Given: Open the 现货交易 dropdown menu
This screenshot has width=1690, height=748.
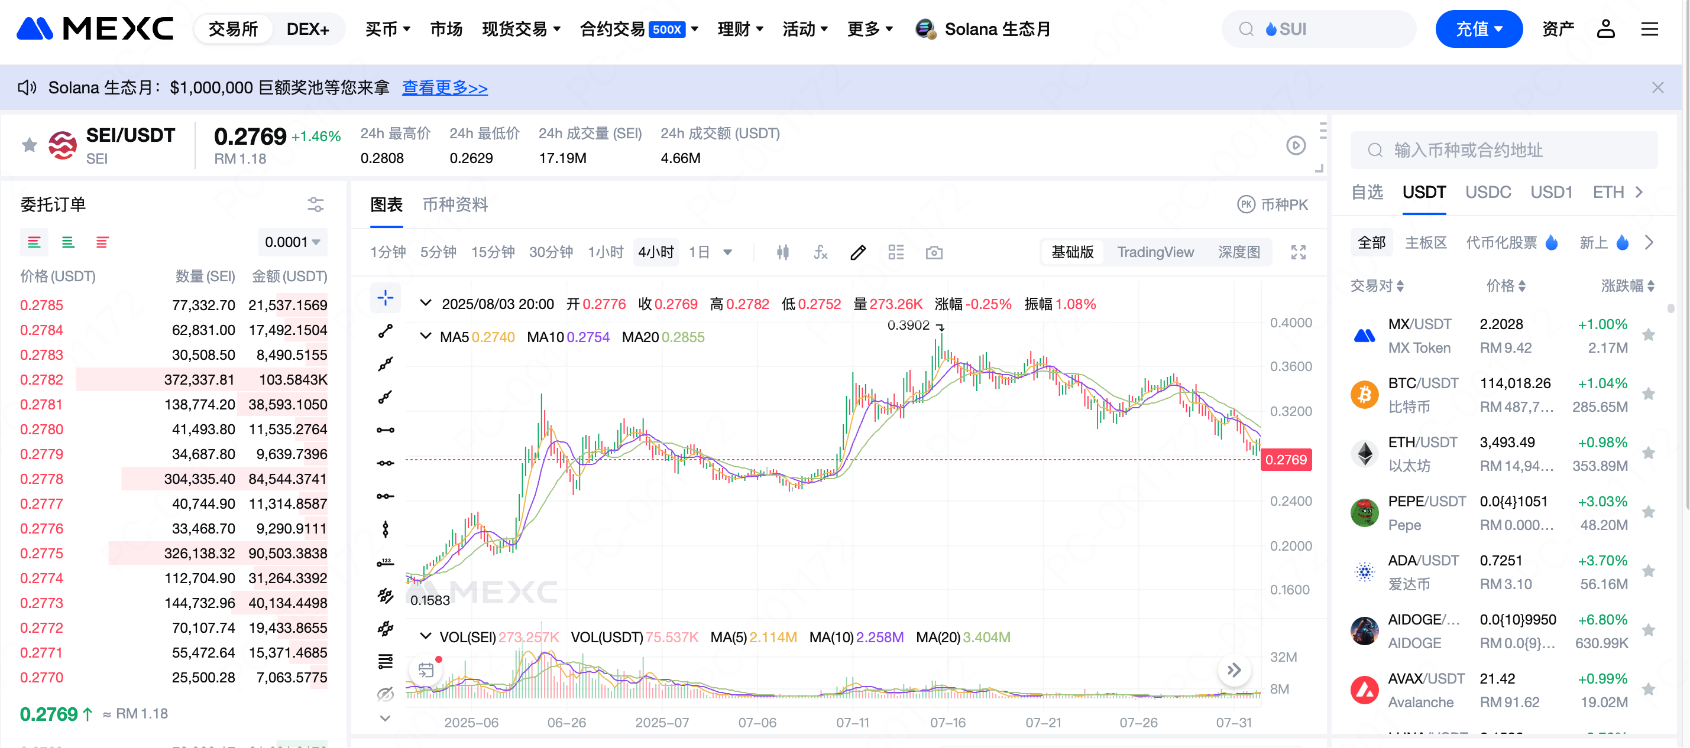Looking at the screenshot, I should [x=522, y=29].
